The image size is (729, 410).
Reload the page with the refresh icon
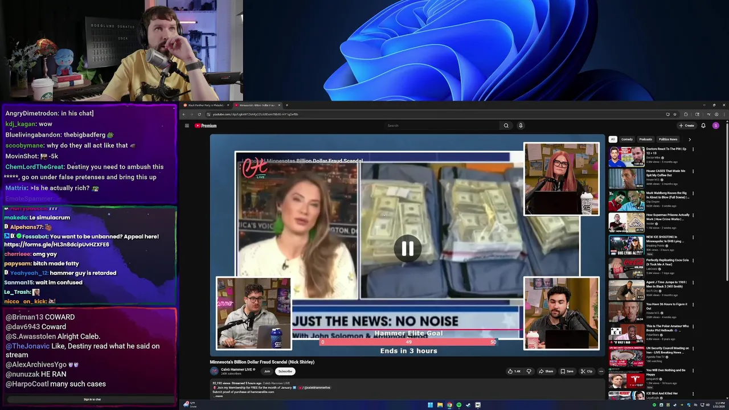[x=199, y=114]
